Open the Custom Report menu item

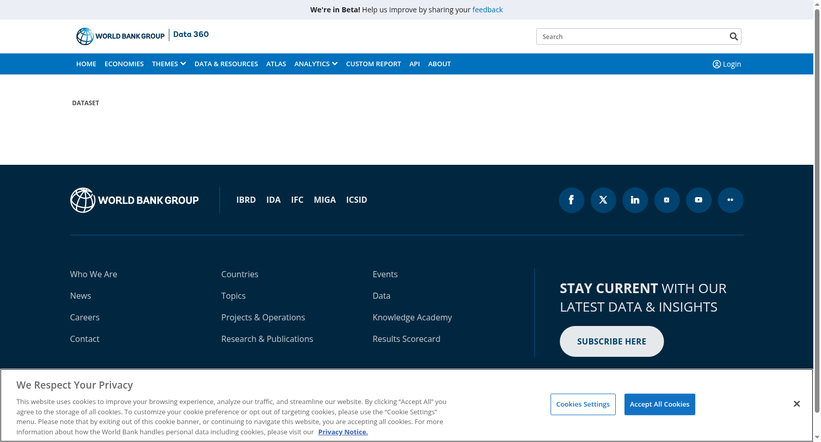[374, 64]
